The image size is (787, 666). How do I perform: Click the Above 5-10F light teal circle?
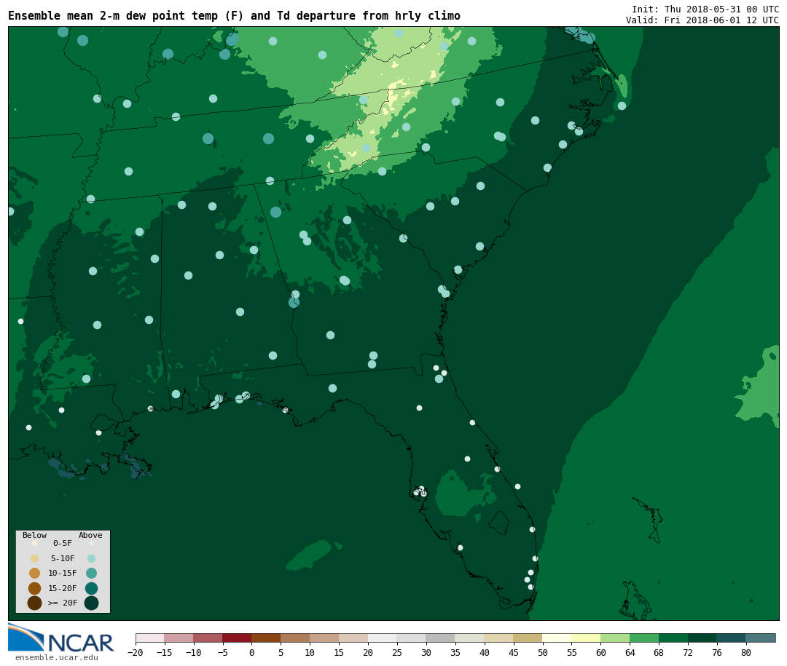pos(91,558)
